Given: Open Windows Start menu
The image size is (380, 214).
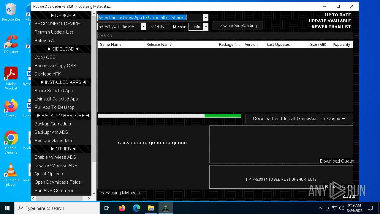Looking at the screenshot, I should pos(7,208).
